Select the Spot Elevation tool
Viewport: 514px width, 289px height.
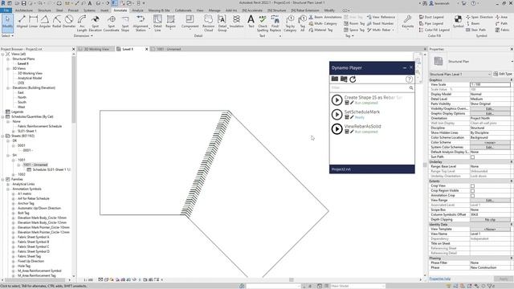click(96, 23)
